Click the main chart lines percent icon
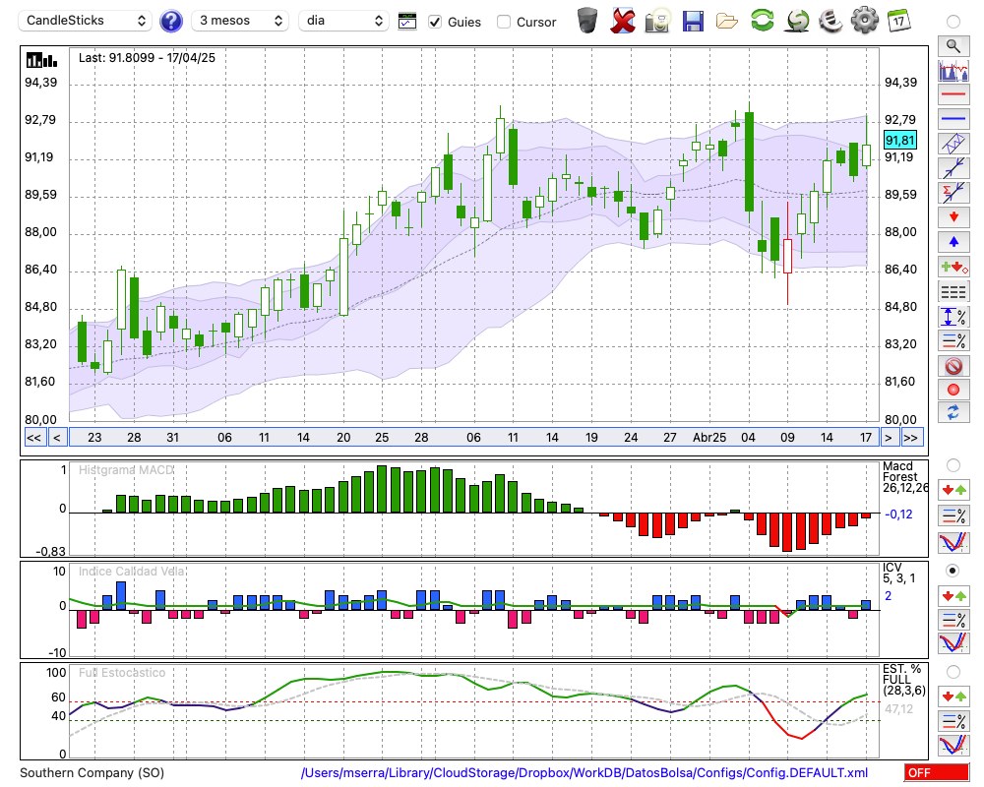984x787 pixels. click(953, 340)
